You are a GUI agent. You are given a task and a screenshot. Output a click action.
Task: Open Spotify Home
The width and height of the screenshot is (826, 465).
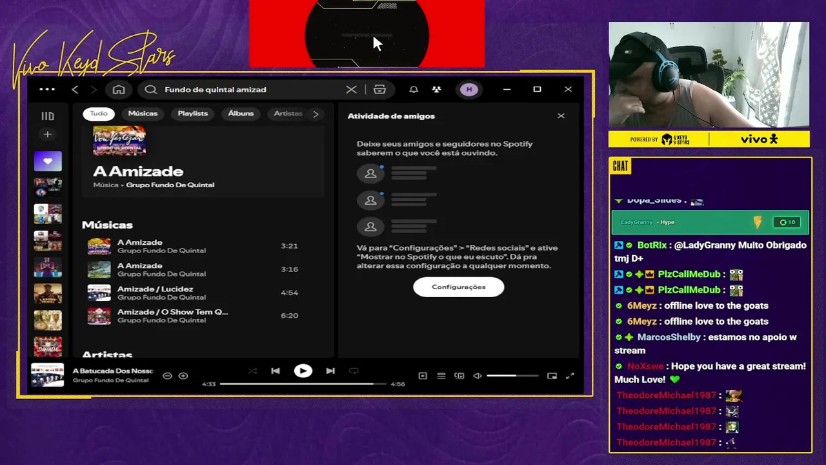119,90
